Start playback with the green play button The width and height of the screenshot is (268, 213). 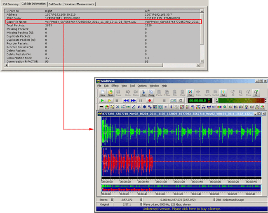[102, 101]
